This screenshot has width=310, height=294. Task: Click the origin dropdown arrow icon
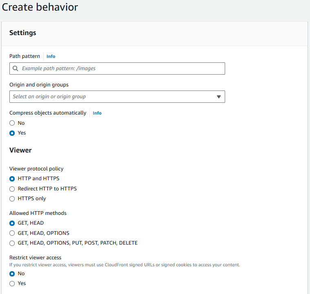(219, 97)
